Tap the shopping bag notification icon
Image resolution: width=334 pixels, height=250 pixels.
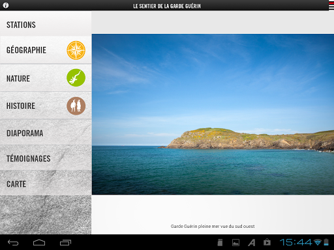(x=267, y=242)
